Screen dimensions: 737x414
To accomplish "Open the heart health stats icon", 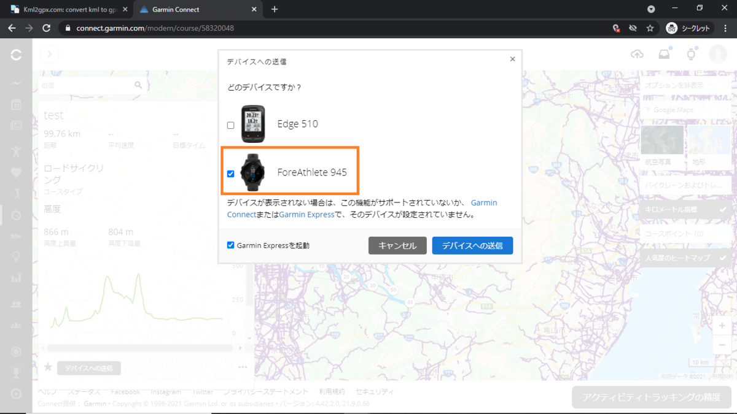I will [x=17, y=172].
